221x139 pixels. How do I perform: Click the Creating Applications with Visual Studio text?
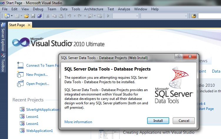159,132
